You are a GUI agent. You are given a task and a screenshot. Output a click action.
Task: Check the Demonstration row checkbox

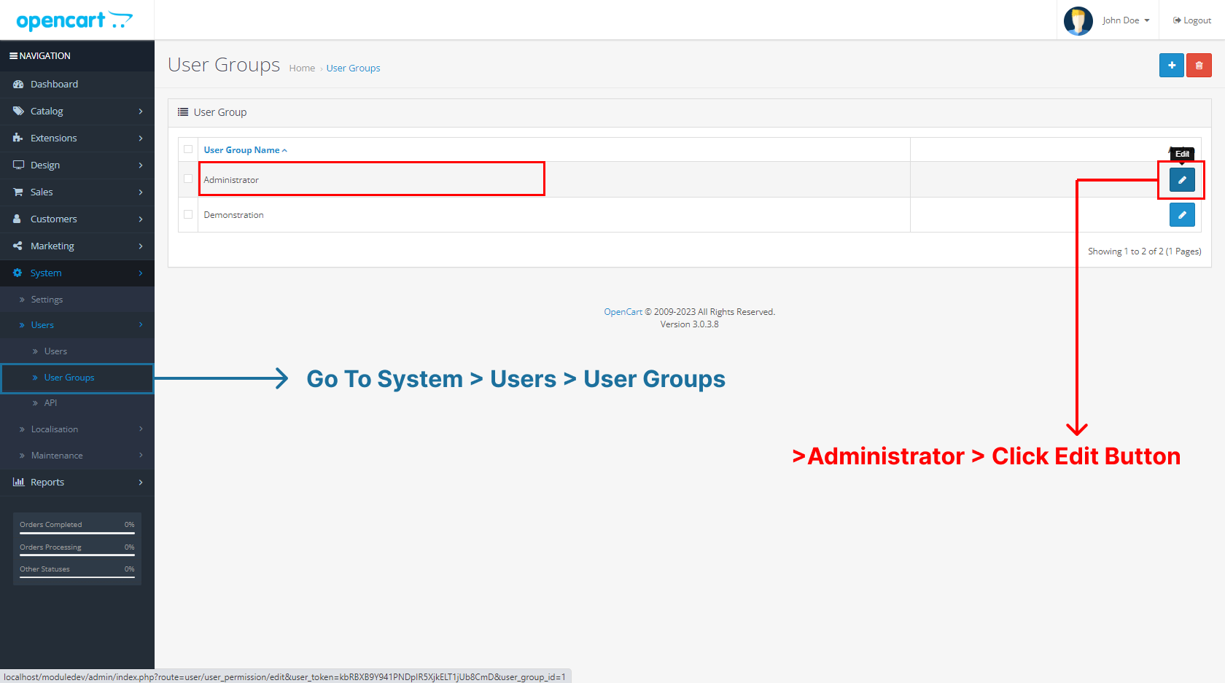(188, 214)
